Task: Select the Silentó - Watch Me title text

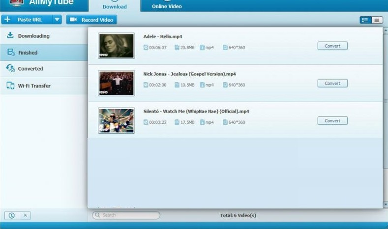Action: pos(196,111)
